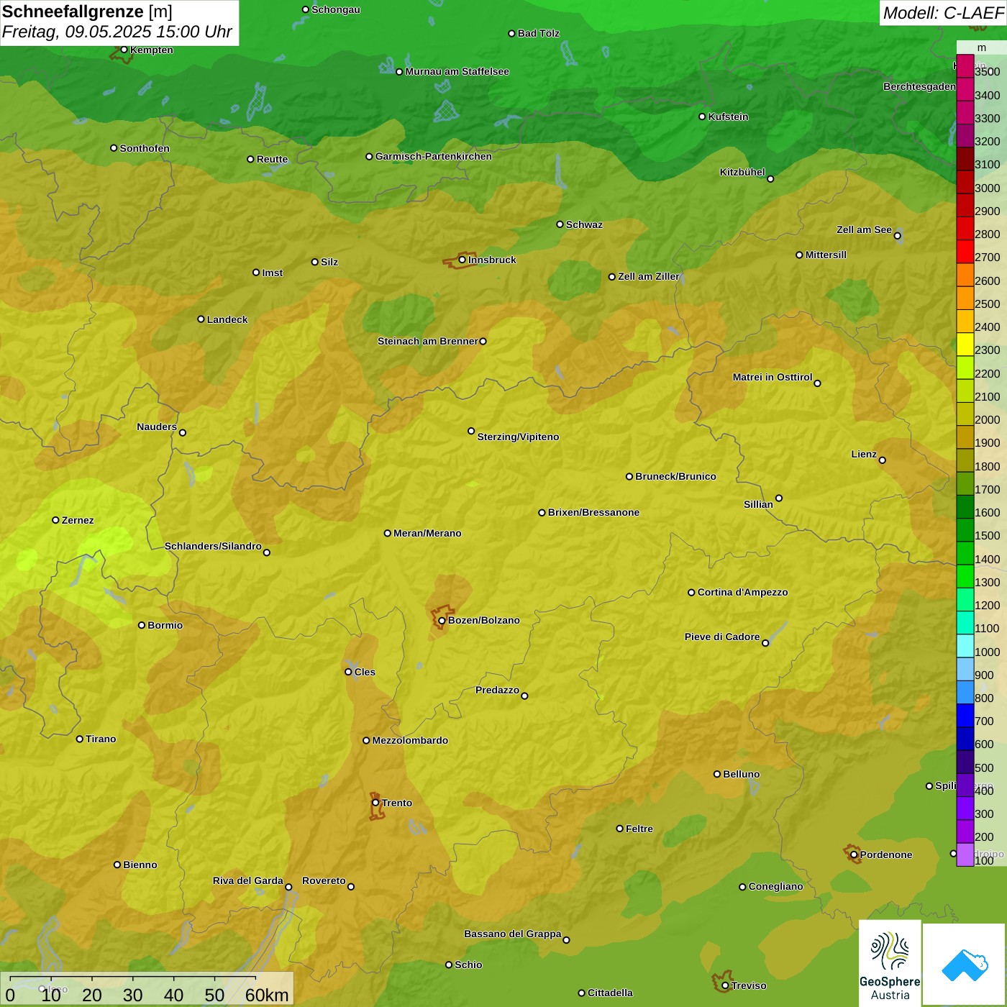Click the Brixen/Bressanone label
Viewport: 1007px width, 1007px height.
click(593, 512)
